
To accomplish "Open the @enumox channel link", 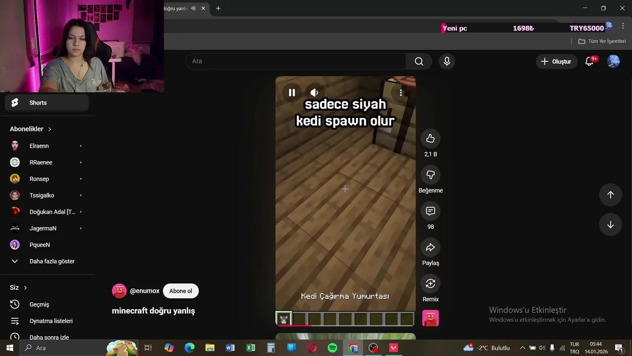I will (145, 291).
